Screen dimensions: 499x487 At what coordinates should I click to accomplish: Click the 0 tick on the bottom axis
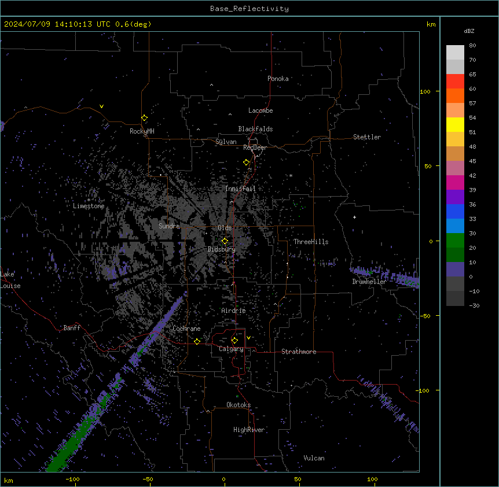(x=223, y=479)
